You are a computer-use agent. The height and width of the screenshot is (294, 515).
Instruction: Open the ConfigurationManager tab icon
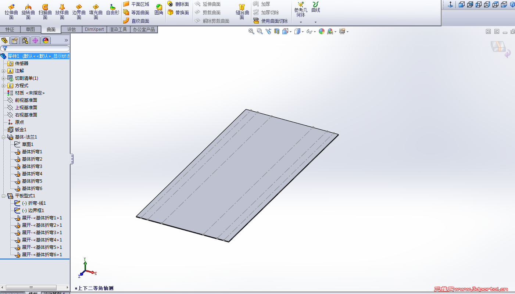(x=25, y=40)
